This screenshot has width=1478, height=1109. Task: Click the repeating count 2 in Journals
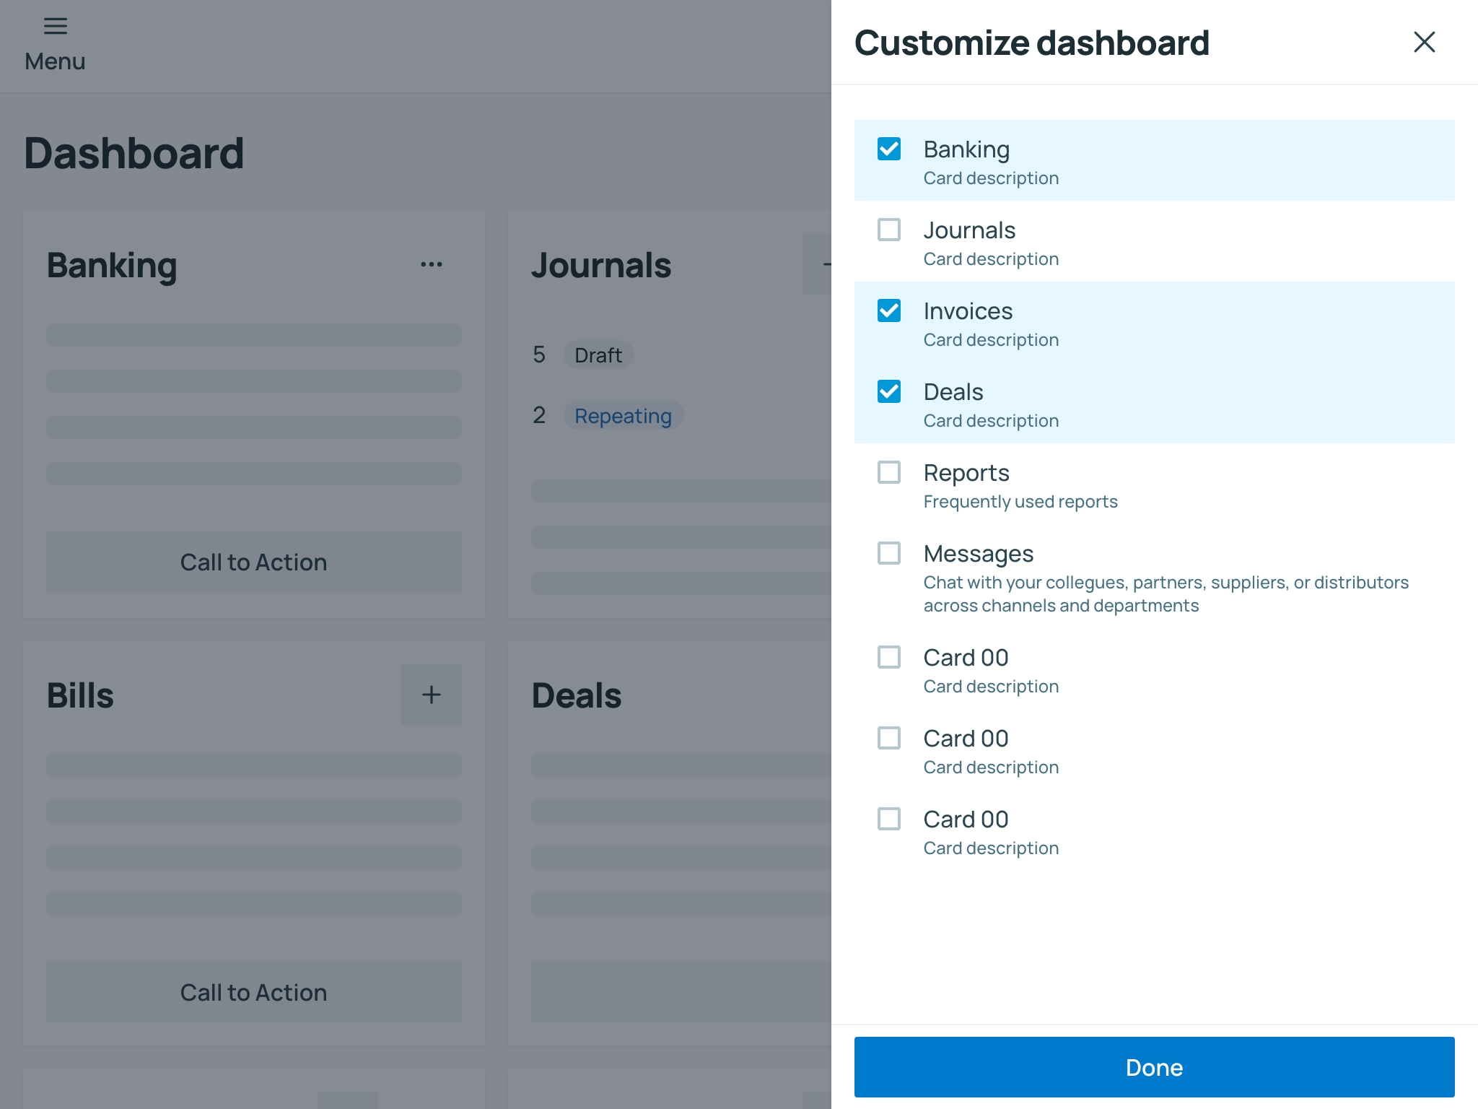539,415
